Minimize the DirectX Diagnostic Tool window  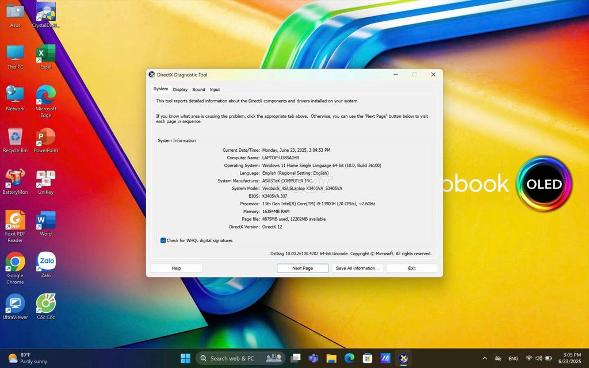pyautogui.click(x=396, y=74)
